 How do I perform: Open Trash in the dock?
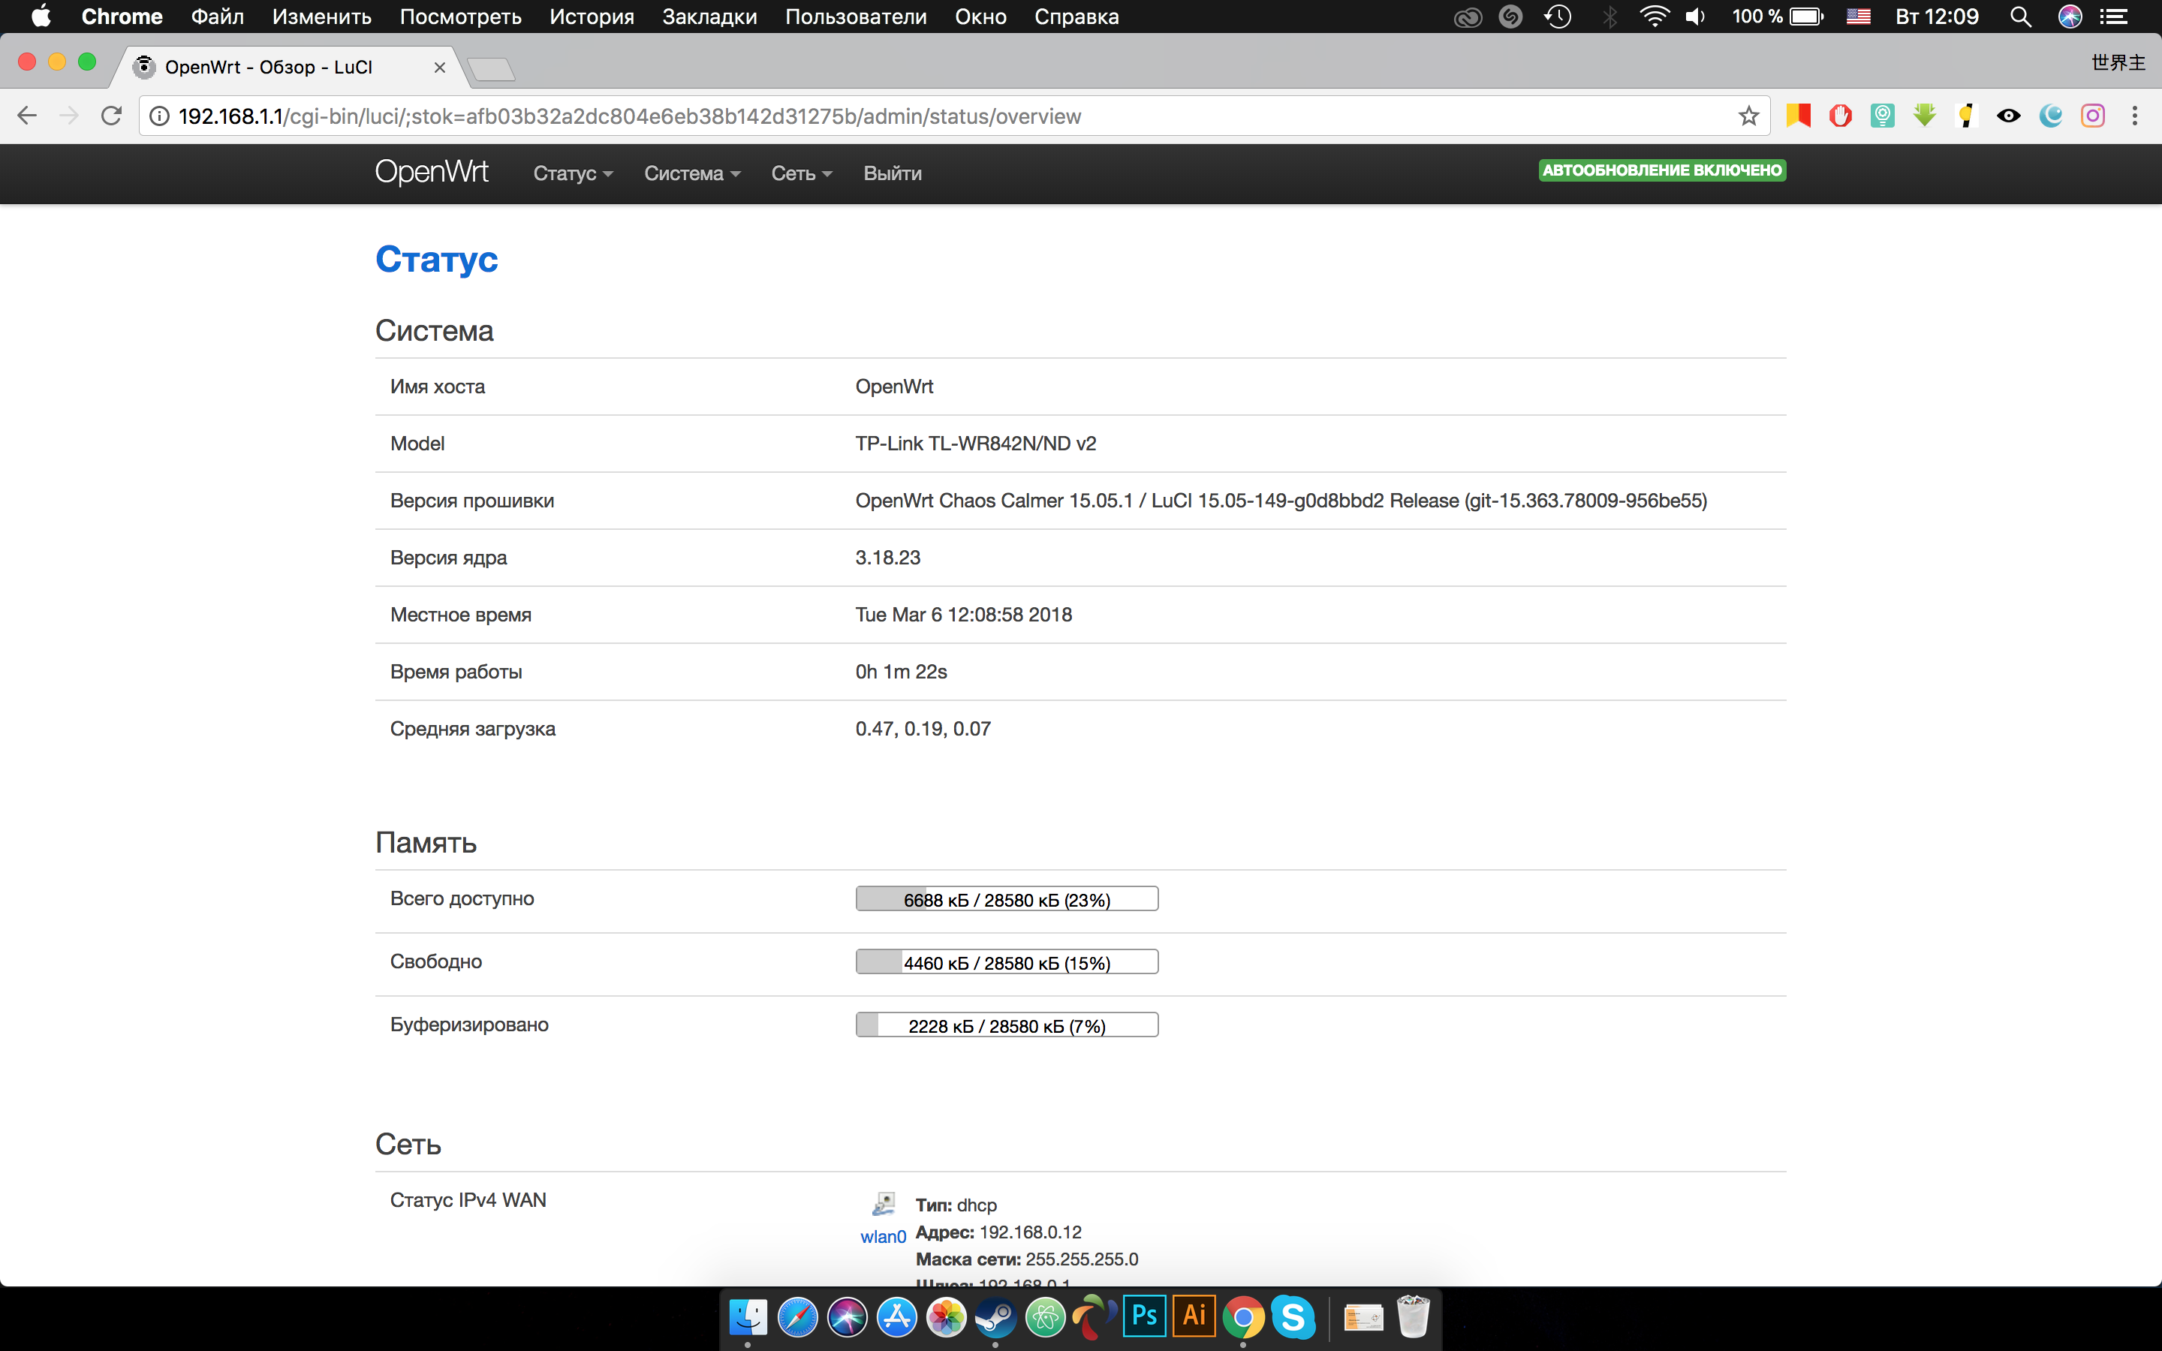coord(1413,1317)
